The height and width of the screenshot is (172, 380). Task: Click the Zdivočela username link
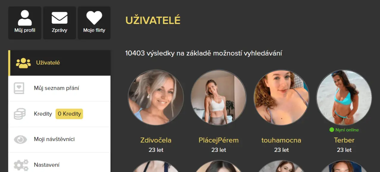point(156,140)
